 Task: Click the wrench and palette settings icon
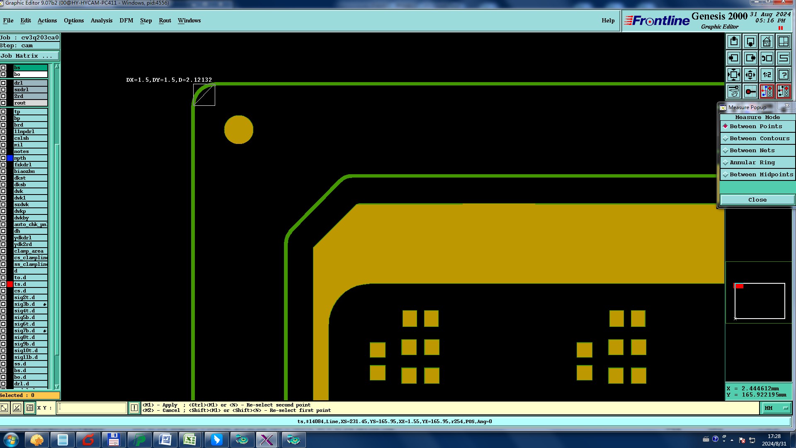click(733, 91)
